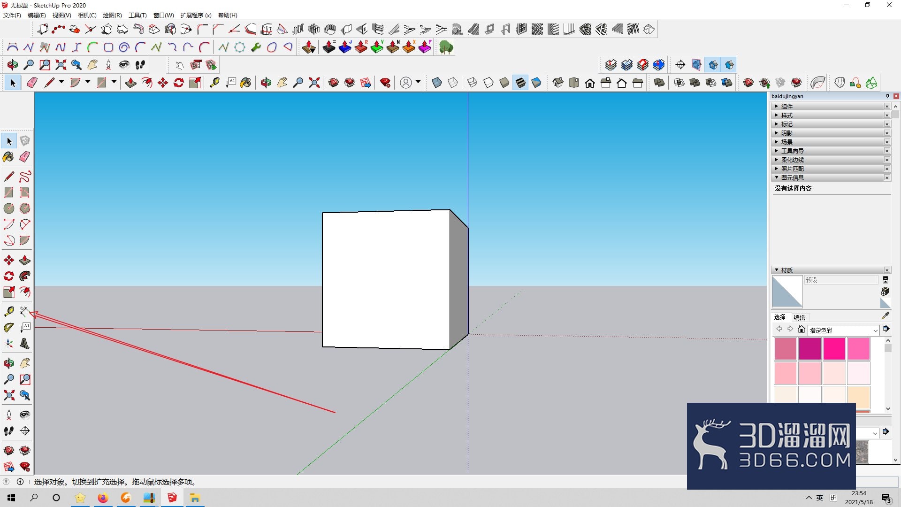
Task: Open the 相机(C) menu
Action: 87,15
